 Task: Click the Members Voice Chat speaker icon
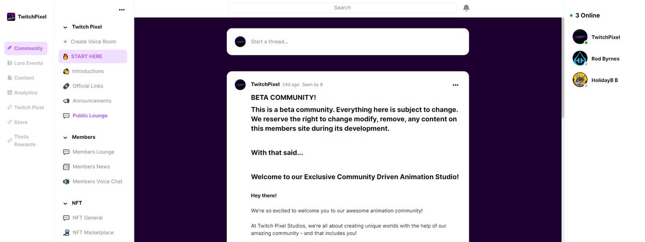(66, 181)
